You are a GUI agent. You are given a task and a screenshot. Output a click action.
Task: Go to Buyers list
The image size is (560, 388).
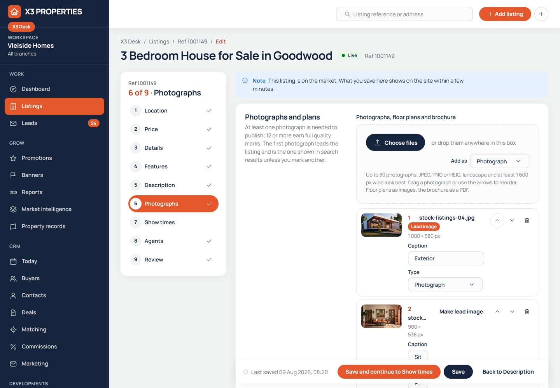(x=54, y=278)
